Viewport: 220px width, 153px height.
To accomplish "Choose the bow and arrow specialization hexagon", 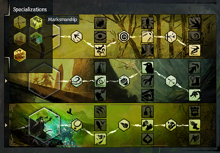I will tap(20, 22).
